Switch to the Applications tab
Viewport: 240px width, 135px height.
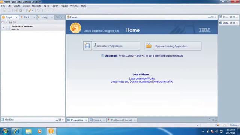point(10,17)
